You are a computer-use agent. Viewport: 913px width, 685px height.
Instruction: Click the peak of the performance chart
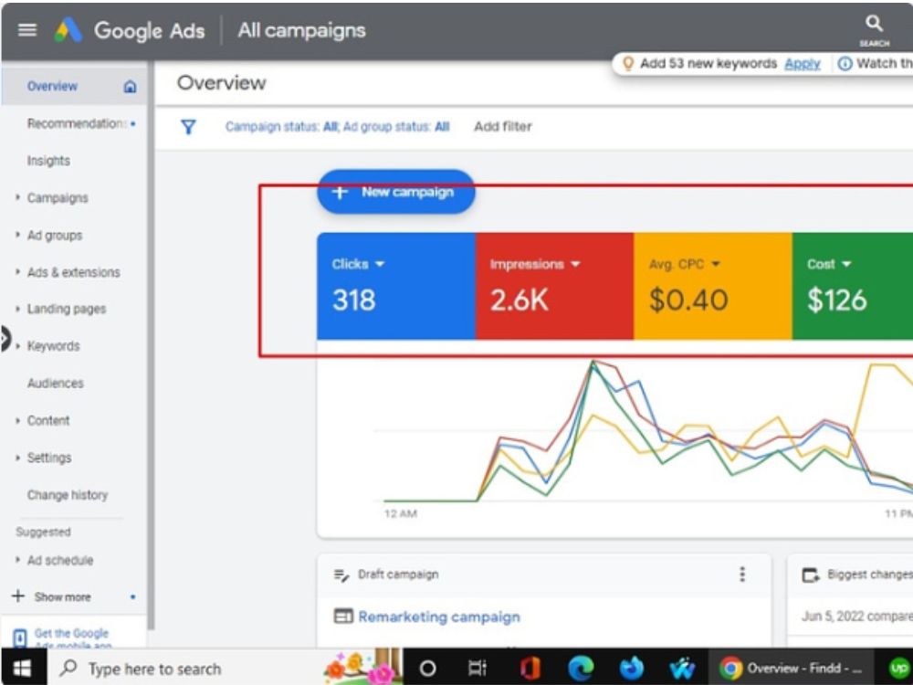tap(593, 363)
